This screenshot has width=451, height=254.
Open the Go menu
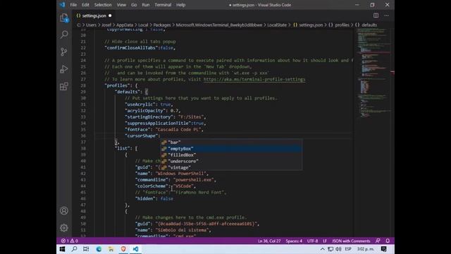click(134, 5)
